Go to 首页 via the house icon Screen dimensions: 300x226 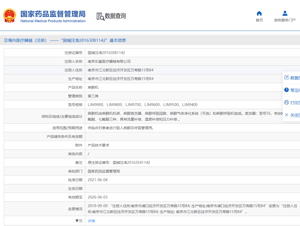click(x=259, y=13)
